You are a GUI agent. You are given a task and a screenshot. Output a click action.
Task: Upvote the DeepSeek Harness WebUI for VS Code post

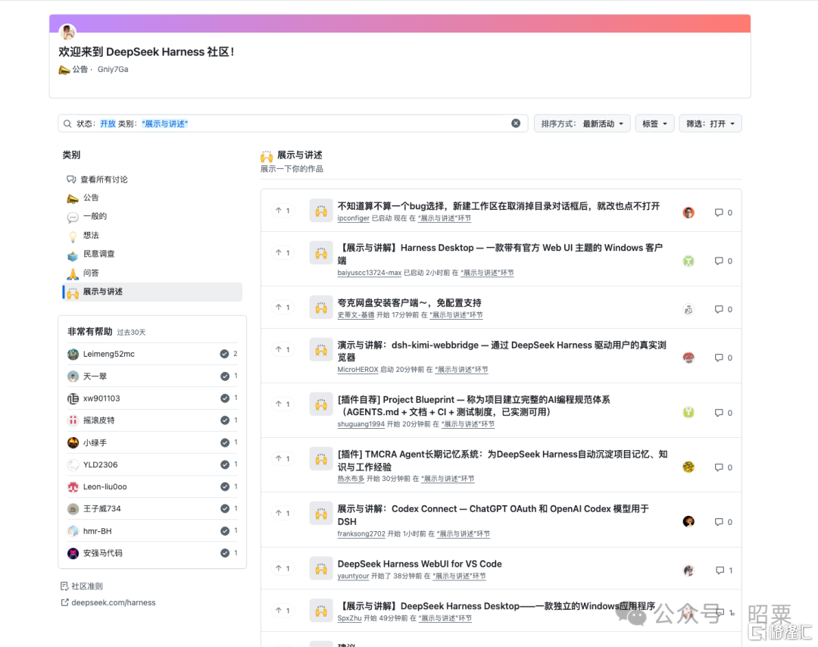click(x=283, y=568)
